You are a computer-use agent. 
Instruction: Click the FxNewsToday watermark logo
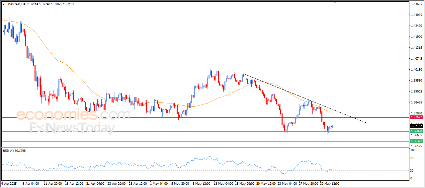coord(72,128)
